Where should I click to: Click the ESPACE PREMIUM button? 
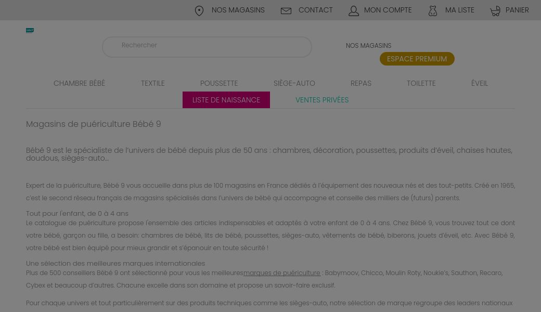417,59
